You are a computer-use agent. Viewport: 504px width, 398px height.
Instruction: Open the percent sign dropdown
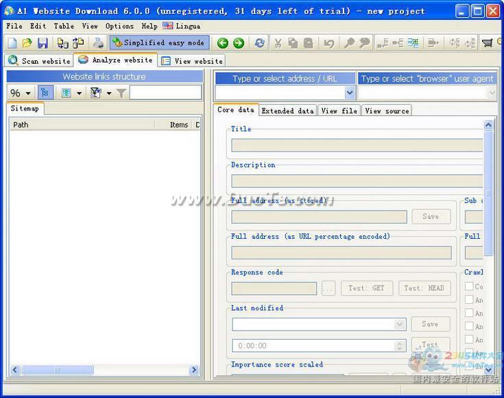click(28, 93)
